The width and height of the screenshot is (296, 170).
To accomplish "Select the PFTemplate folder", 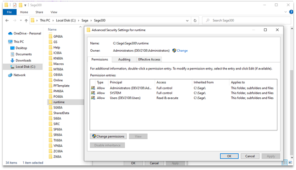I will 61,86.
